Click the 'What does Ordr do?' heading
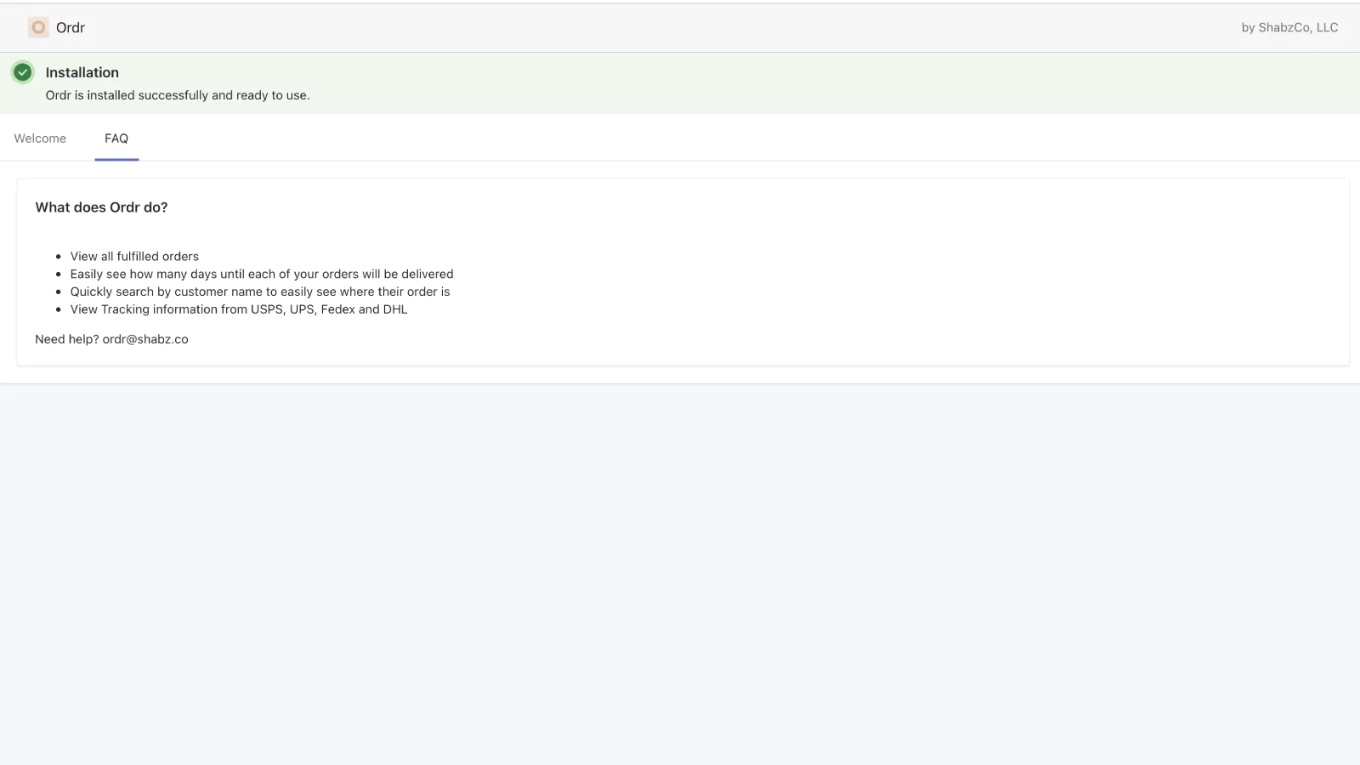Screen dimensions: 1360x765 point(101,207)
